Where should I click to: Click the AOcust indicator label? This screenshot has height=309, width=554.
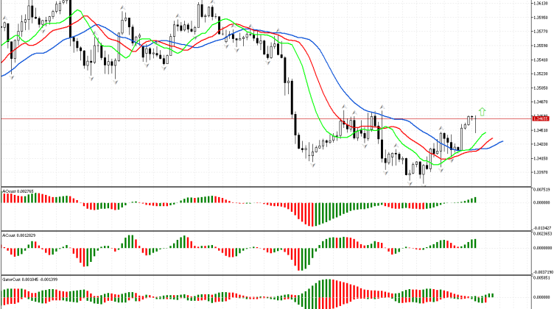[16, 191]
